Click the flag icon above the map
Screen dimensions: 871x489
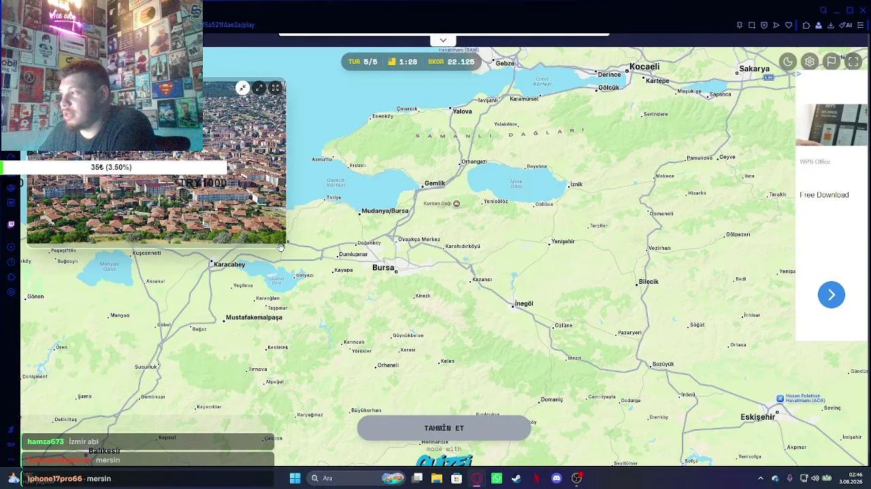point(832,62)
